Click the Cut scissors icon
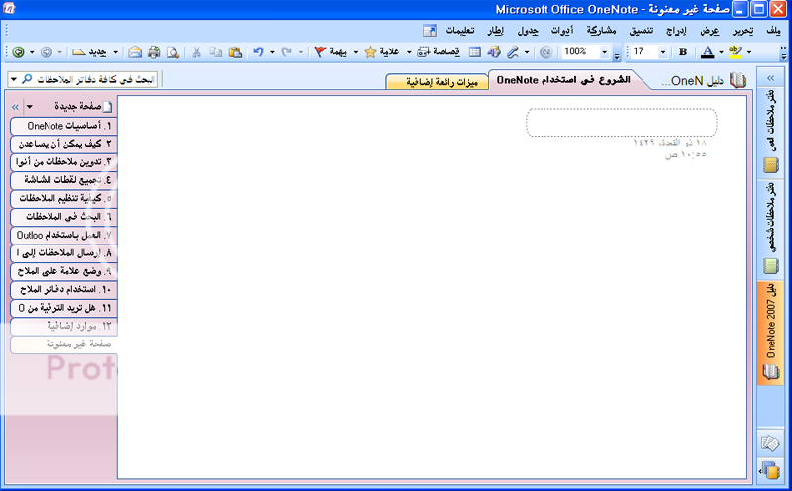This screenshot has height=491, width=792. tap(196, 52)
